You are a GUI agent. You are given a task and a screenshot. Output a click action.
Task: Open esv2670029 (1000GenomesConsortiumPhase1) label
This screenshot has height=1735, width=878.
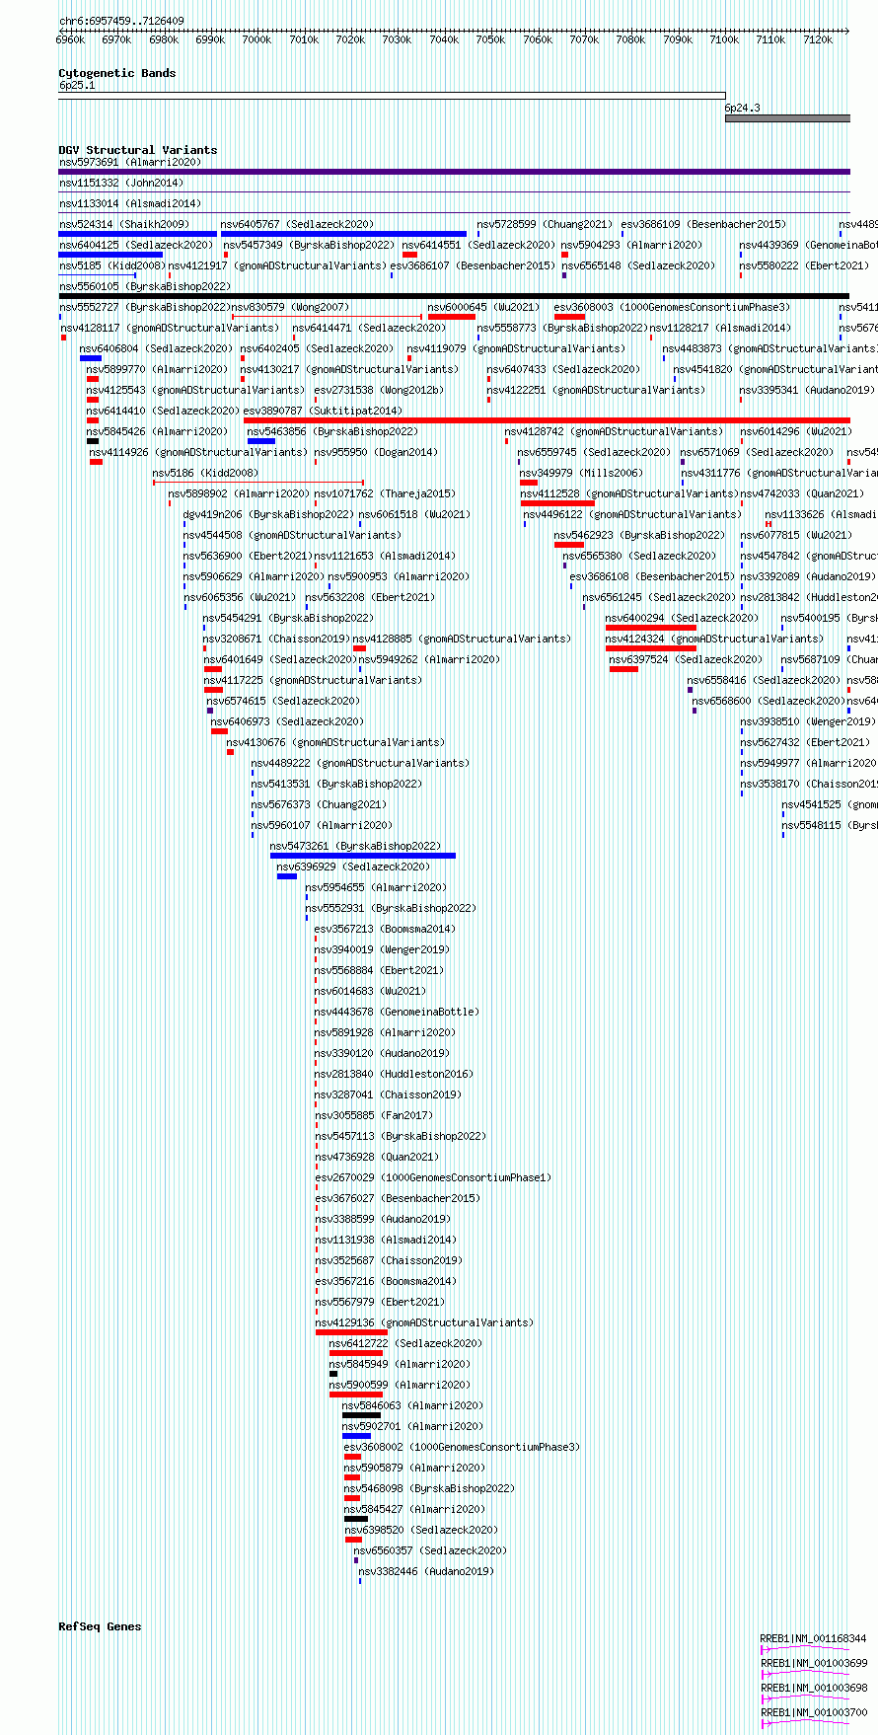pyautogui.click(x=433, y=1177)
